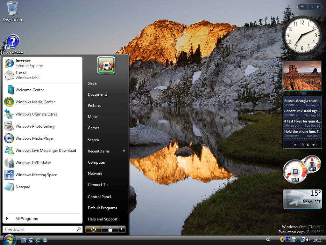Open Games from Start menu

[106, 128]
